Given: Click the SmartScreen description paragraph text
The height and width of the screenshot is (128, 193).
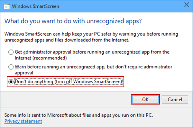Looking at the screenshot, I should coord(91,37).
